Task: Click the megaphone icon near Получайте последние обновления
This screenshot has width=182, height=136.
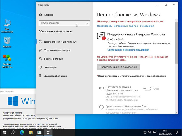Action: click(101, 88)
